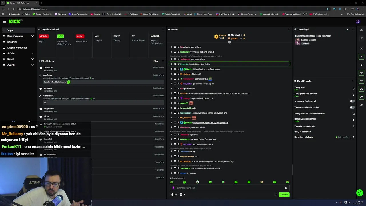The width and height of the screenshot is (366, 206).
Task: Click the channel points infinity icon
Action: tap(174, 195)
